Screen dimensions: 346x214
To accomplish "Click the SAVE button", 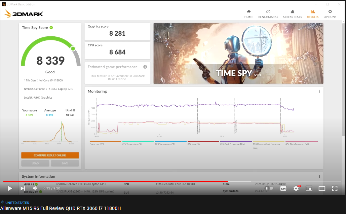I will [x=65, y=163].
